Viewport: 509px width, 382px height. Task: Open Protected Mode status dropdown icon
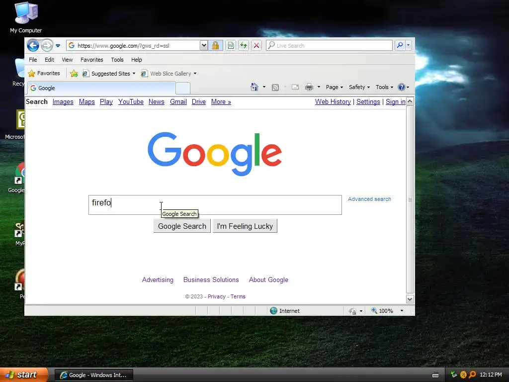pyautogui.click(x=355, y=311)
